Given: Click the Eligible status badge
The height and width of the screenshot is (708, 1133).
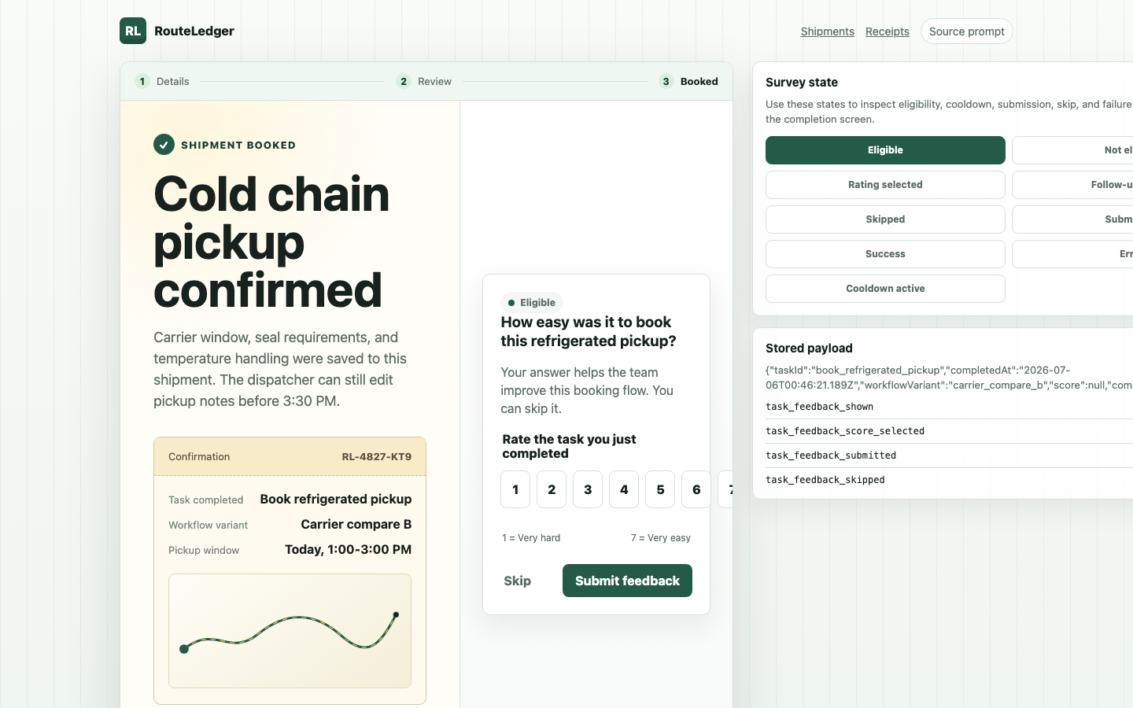Looking at the screenshot, I should pos(532,303).
